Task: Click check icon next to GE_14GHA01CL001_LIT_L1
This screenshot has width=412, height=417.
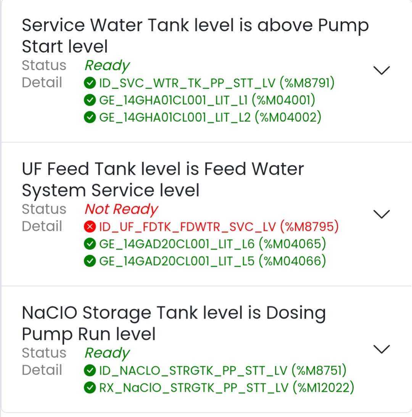Action: pos(90,100)
